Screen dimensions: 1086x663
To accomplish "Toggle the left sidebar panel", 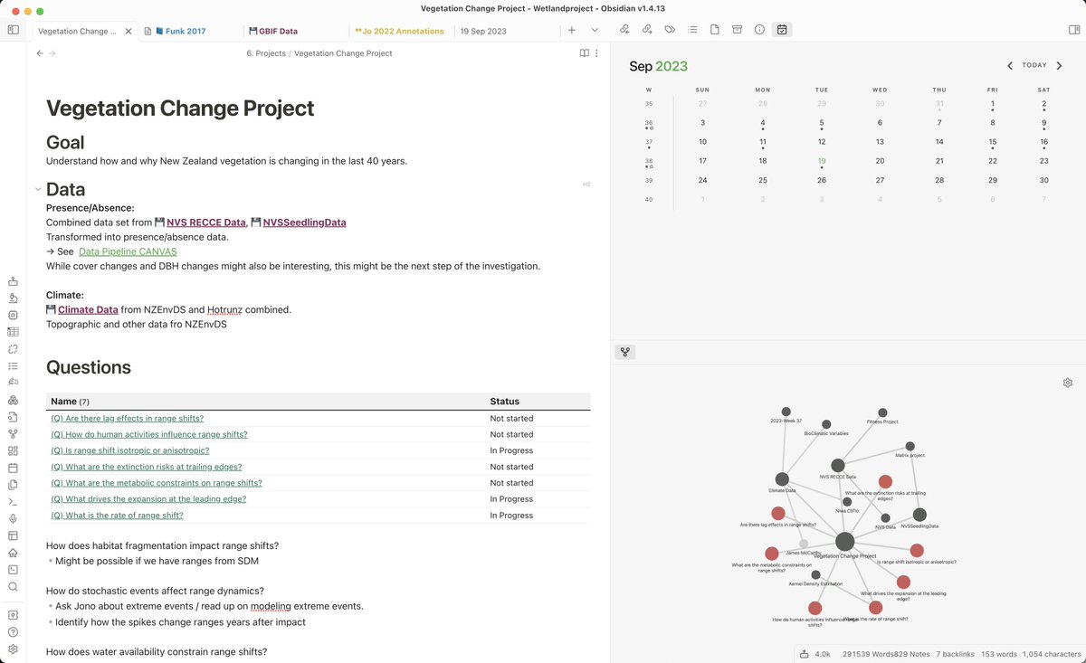I will click(x=13, y=30).
